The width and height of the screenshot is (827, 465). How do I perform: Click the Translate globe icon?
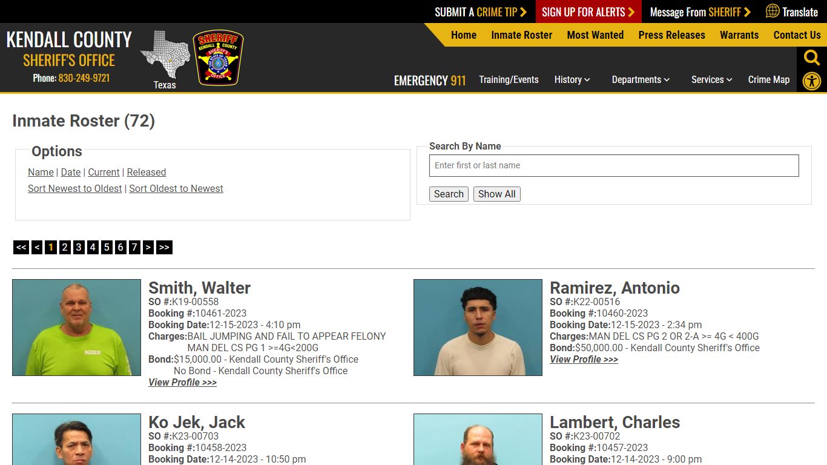pyautogui.click(x=773, y=11)
